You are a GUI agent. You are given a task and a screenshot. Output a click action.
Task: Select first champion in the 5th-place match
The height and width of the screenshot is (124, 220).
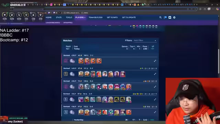click(x=81, y=100)
